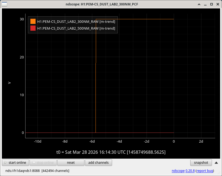Click the red 500NM_RAW legend swatch
The height and width of the screenshot is (176, 222).
[x=33, y=28]
